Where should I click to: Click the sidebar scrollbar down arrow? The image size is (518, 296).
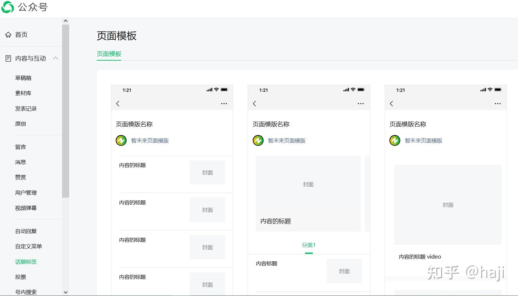click(65, 292)
